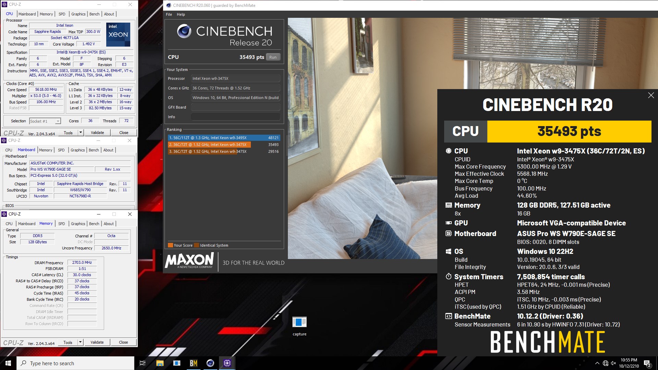Image resolution: width=658 pixels, height=370 pixels.
Task: Select orange ranking entry scoring 35493
Action: pyautogui.click(x=224, y=145)
